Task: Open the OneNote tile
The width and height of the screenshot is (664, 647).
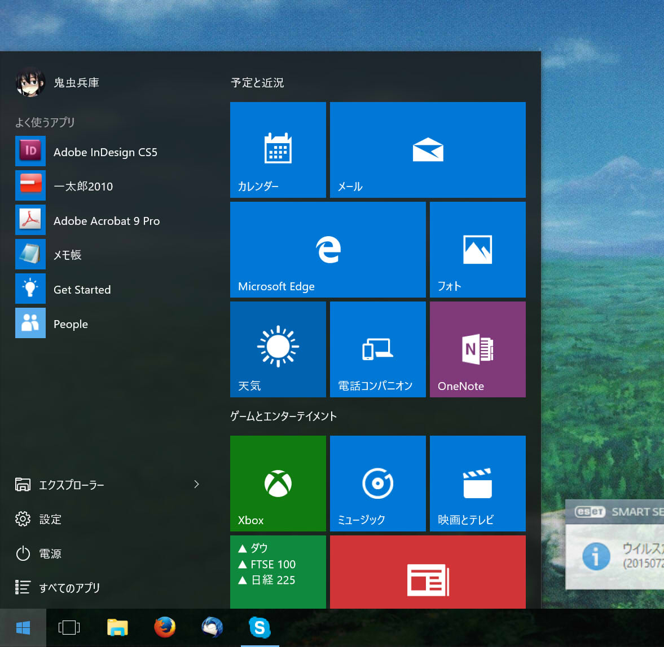Action: 477,349
